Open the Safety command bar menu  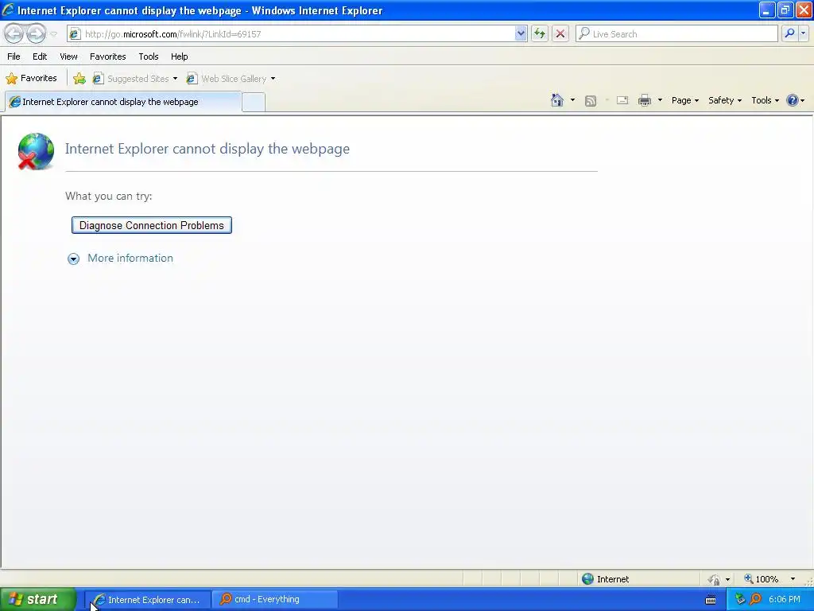tap(725, 100)
